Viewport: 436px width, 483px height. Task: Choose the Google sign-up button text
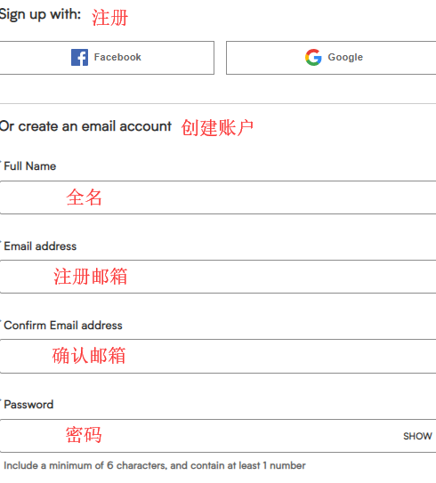click(345, 57)
